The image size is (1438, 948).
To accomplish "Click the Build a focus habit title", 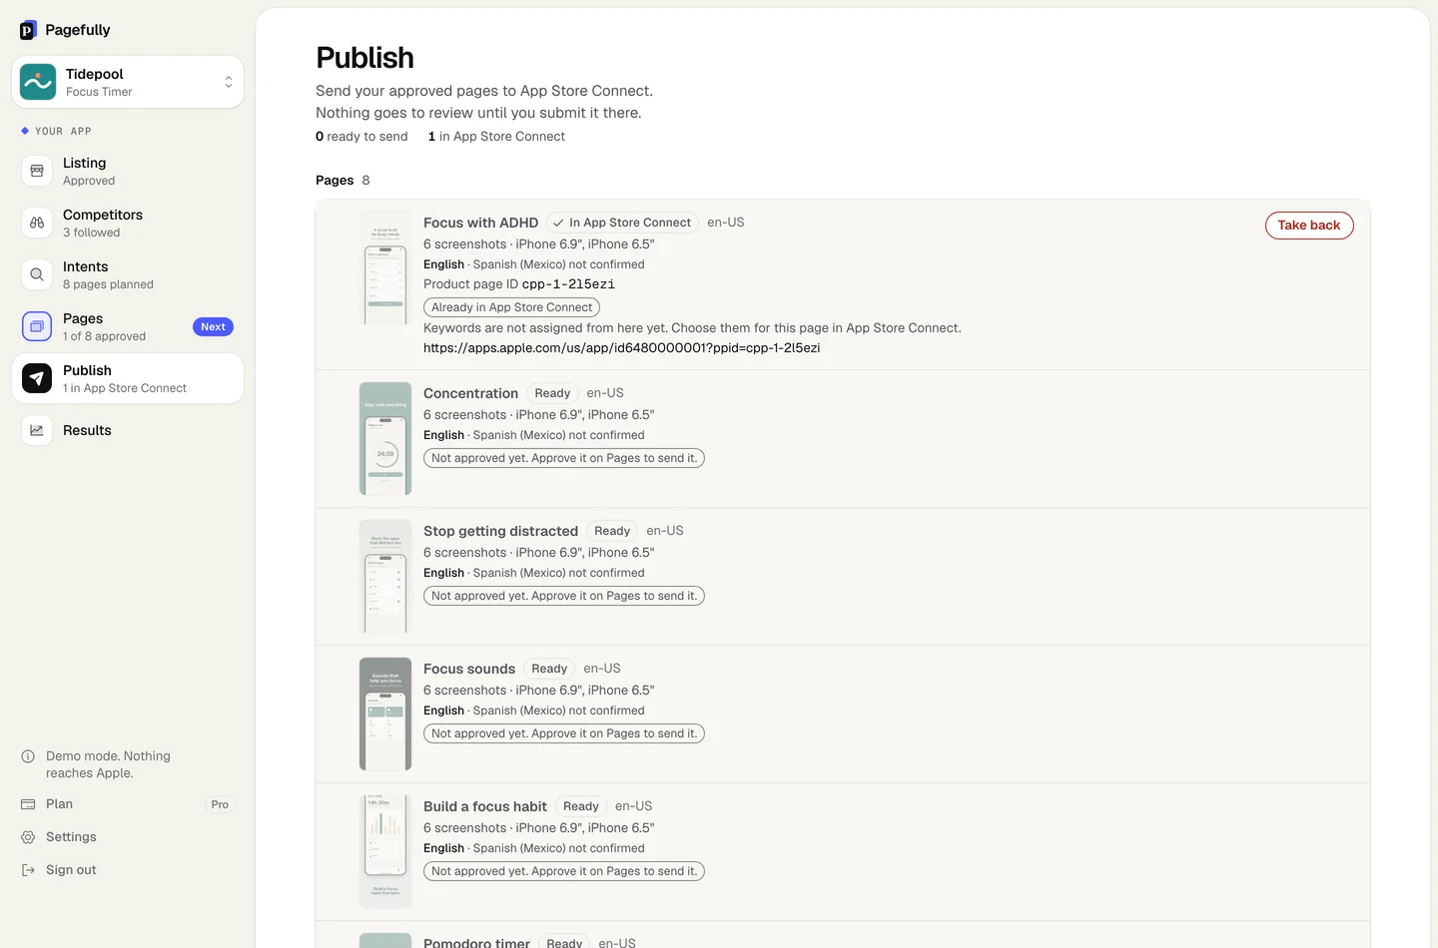I will click(x=485, y=806).
